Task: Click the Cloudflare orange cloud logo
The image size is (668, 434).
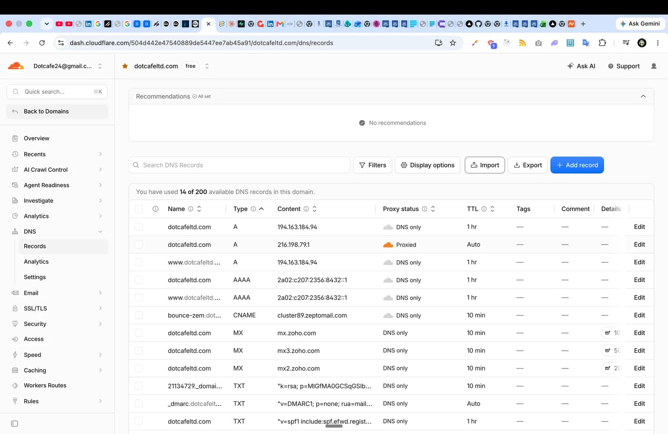Action: tap(16, 66)
